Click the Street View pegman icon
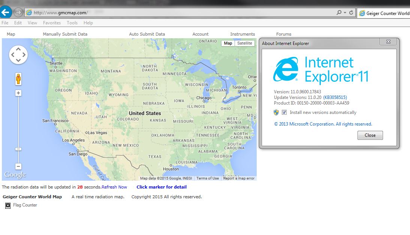The height and width of the screenshot is (235, 410). (x=18, y=79)
